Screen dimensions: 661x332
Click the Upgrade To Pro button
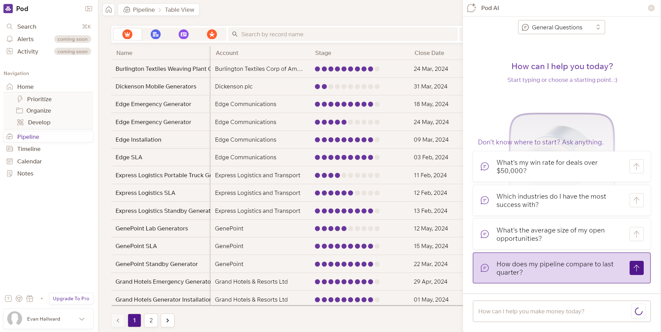71,298
